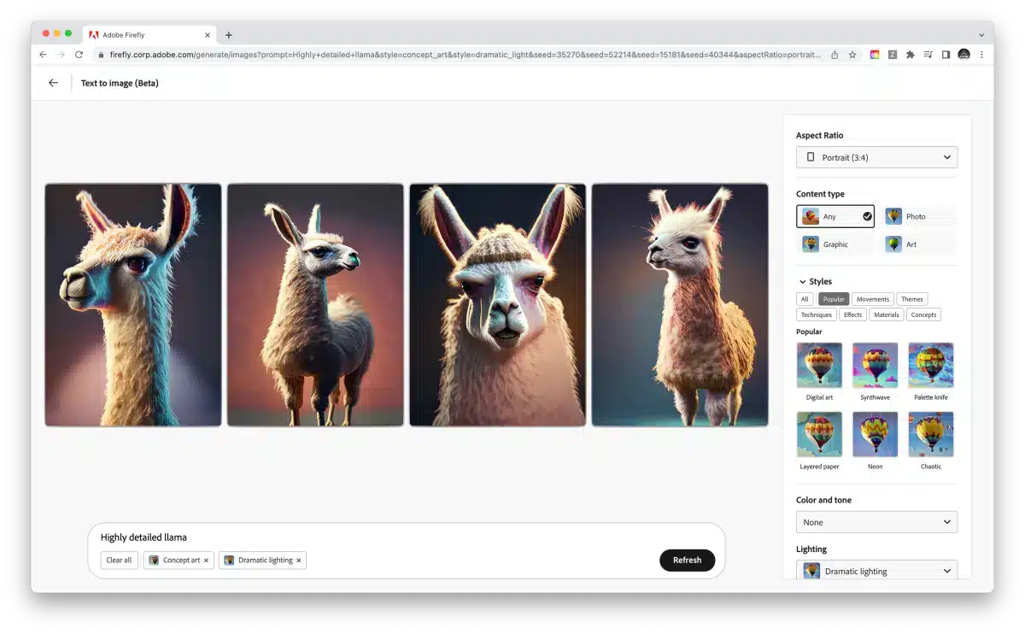Pick the Neon style thumbnail

click(x=875, y=435)
